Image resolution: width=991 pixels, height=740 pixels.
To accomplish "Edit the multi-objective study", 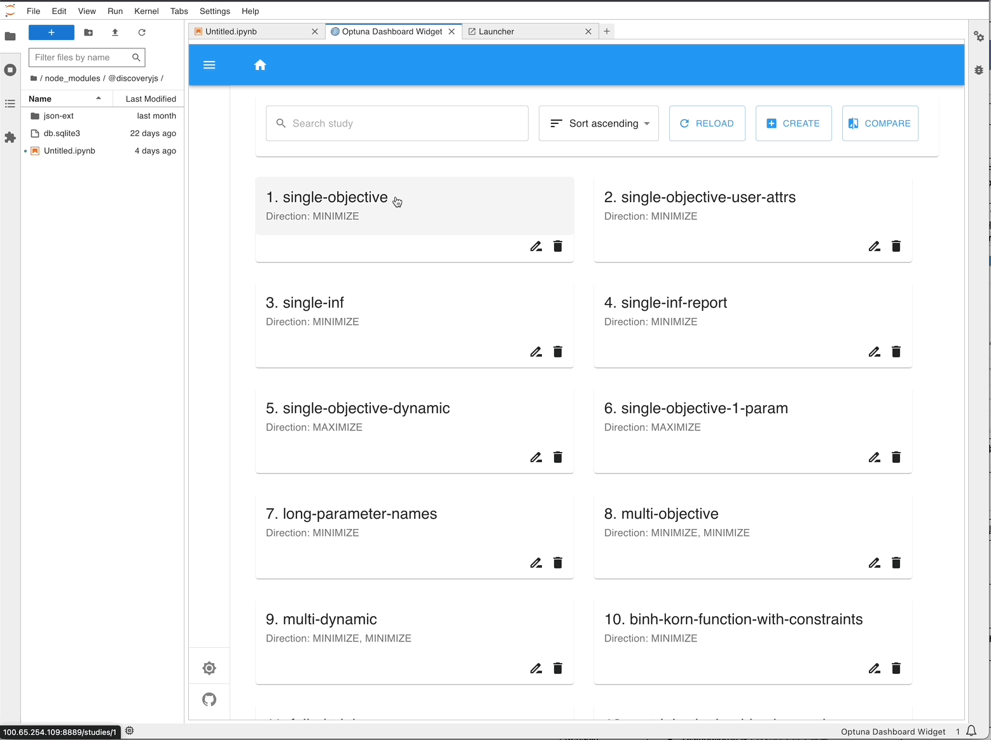I will coord(875,563).
